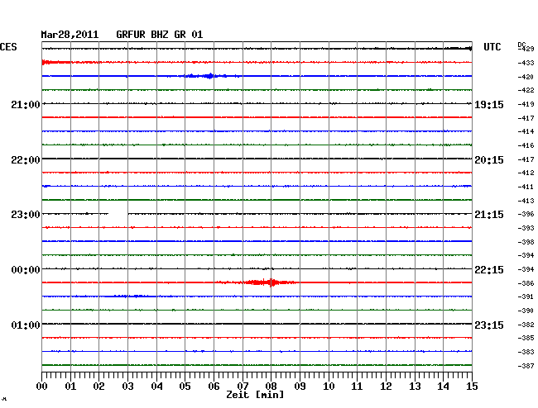Click the Zeit [min] axis title
The image size is (538, 408).
(x=255, y=395)
